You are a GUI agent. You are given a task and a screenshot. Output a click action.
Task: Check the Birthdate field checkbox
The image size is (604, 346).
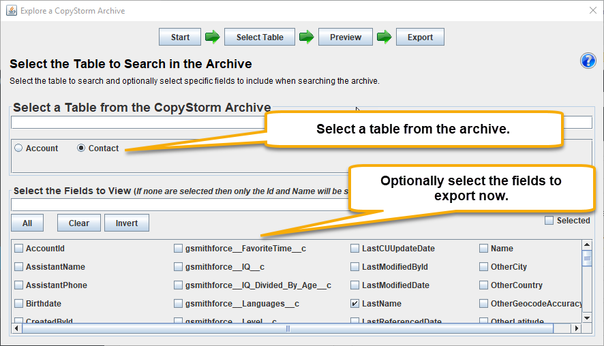pyautogui.click(x=18, y=304)
